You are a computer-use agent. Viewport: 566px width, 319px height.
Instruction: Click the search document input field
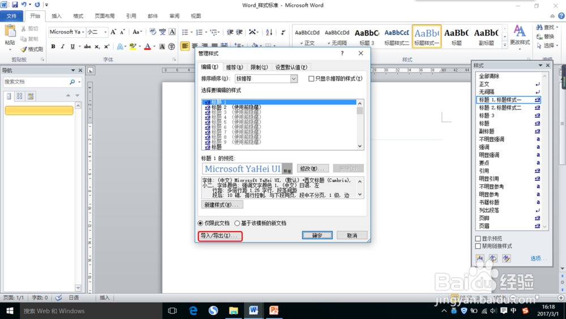coord(36,82)
